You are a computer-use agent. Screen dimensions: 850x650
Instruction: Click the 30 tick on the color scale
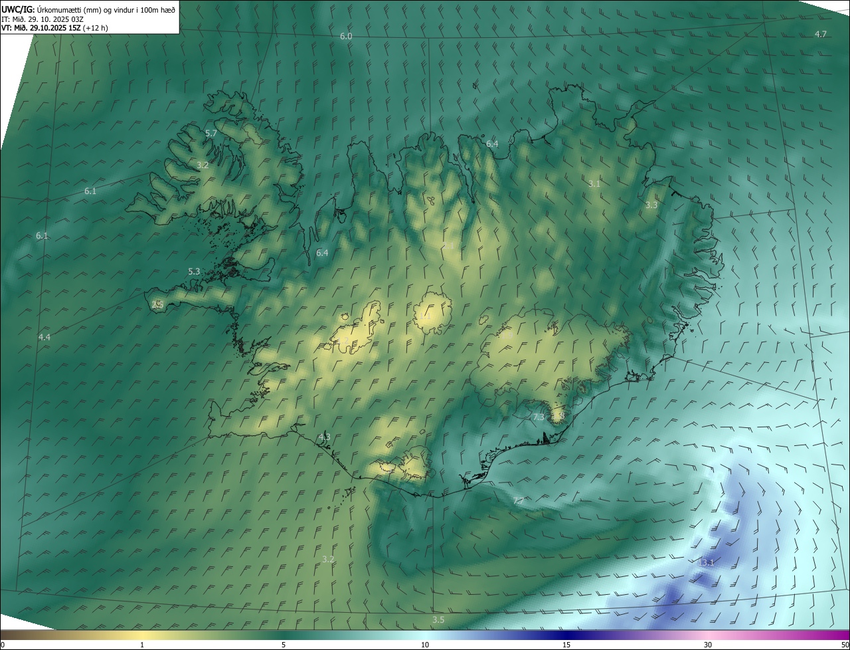pyautogui.click(x=708, y=645)
